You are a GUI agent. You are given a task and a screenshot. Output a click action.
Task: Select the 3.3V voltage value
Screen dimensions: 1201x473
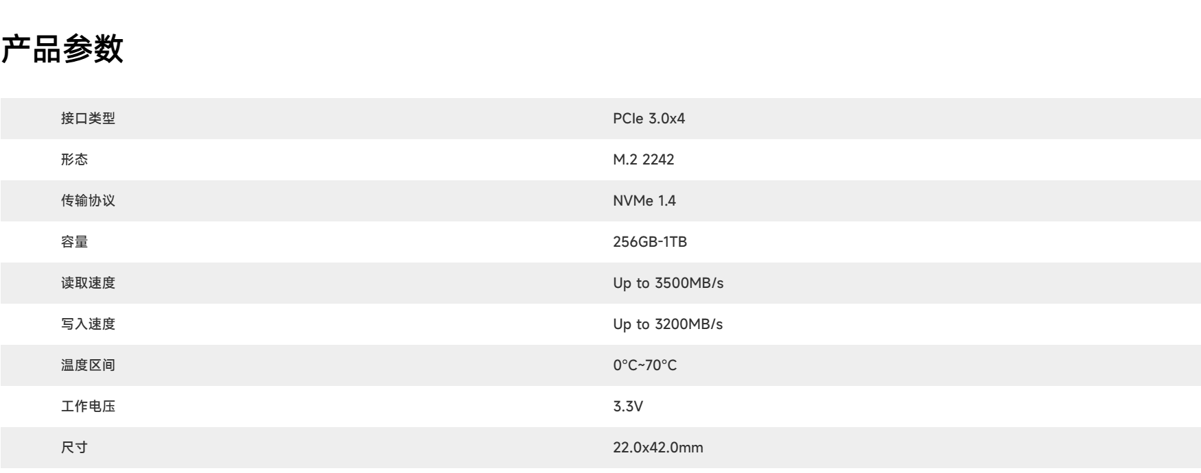[627, 407]
